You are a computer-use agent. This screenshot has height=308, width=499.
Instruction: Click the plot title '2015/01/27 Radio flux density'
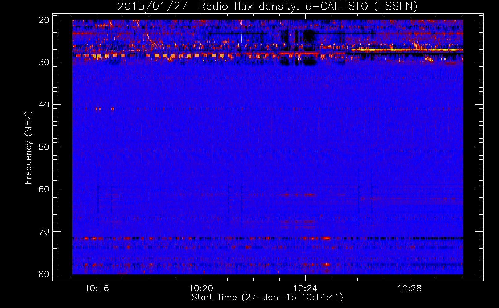coord(267,6)
